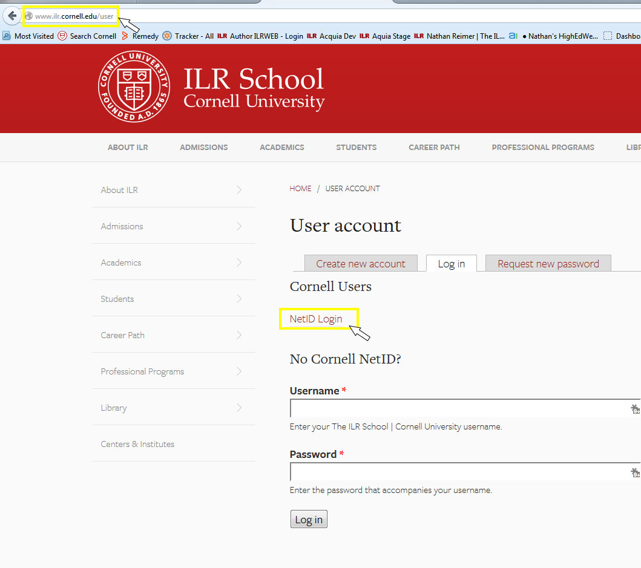Click the Log in submit button
The image size is (641, 568).
(x=309, y=519)
